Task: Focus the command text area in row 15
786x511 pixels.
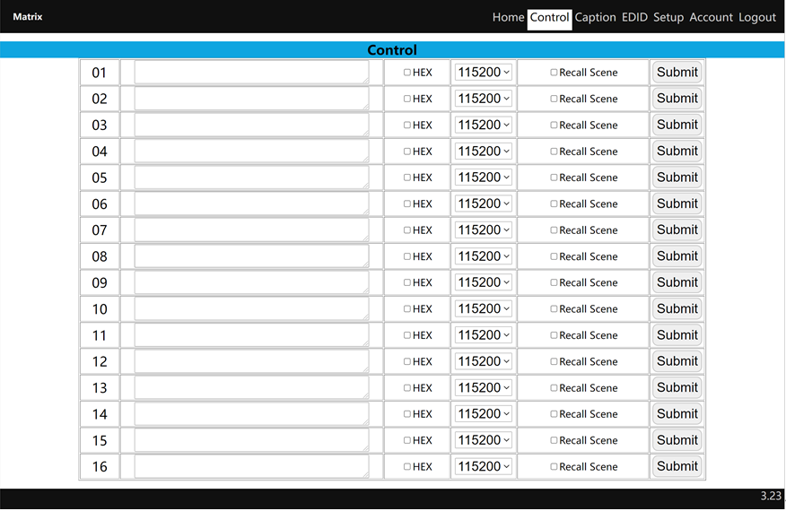Action: click(251, 440)
